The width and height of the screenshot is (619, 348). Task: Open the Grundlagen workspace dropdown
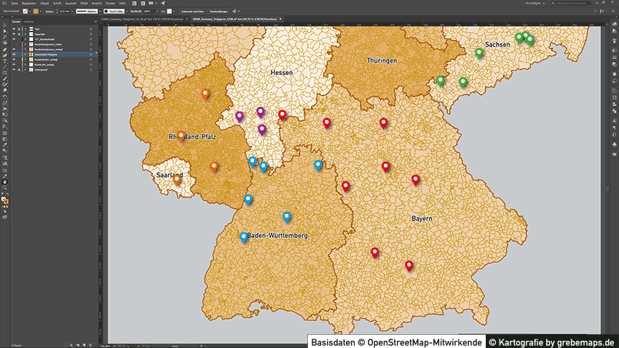coord(537,4)
